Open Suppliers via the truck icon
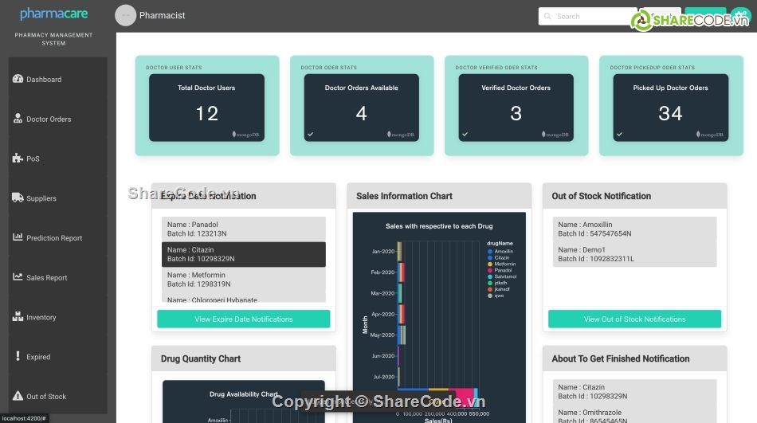The height and width of the screenshot is (423, 757). [x=18, y=198]
